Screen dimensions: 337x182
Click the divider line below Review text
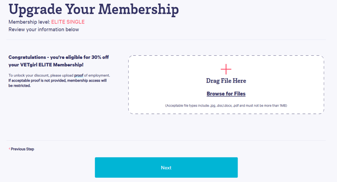[x=166, y=40]
